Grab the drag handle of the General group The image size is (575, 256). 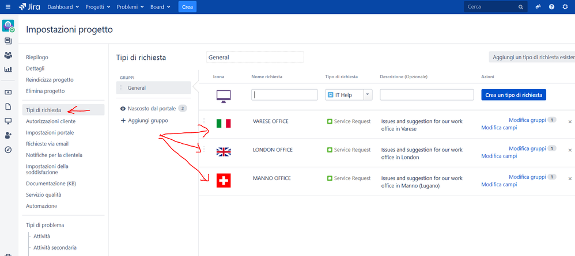click(x=122, y=88)
